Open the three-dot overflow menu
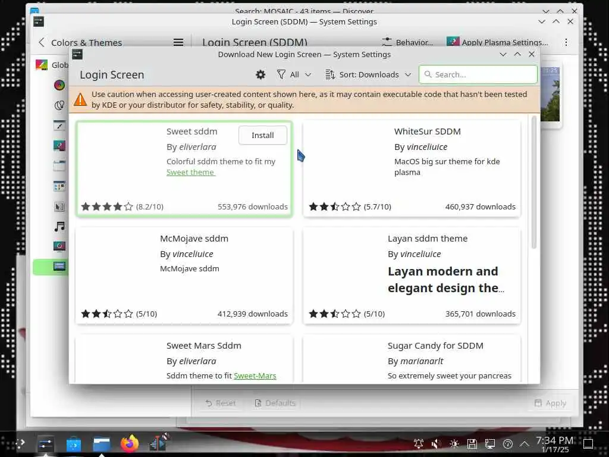This screenshot has width=609, height=457. pyautogui.click(x=566, y=42)
